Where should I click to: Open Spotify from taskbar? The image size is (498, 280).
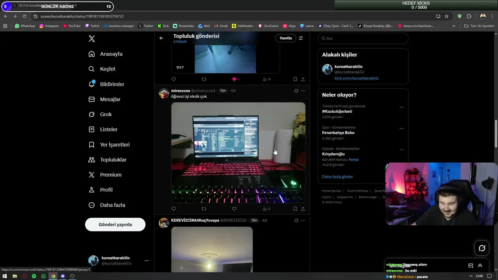tap(34, 276)
